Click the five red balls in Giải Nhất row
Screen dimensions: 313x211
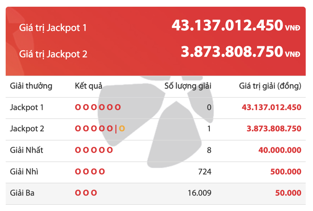[94, 150]
